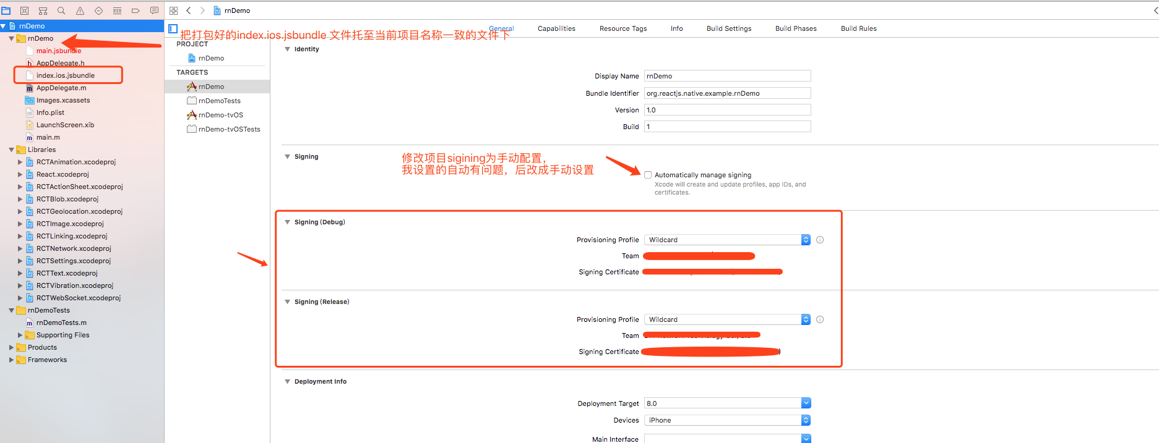
Task: Go forward with the right chevron
Action: 202,11
